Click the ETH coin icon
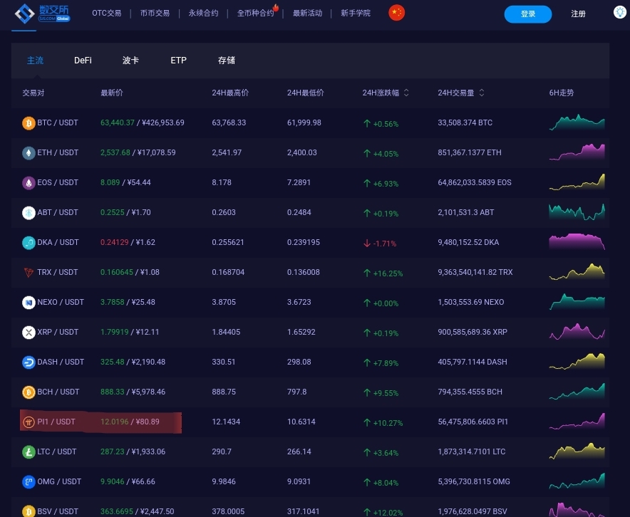Image resolution: width=630 pixels, height=517 pixels. [29, 153]
